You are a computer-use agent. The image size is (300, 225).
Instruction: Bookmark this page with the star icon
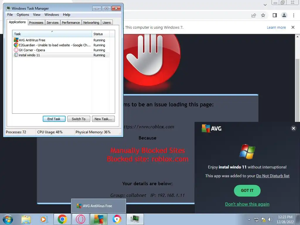[263, 15]
